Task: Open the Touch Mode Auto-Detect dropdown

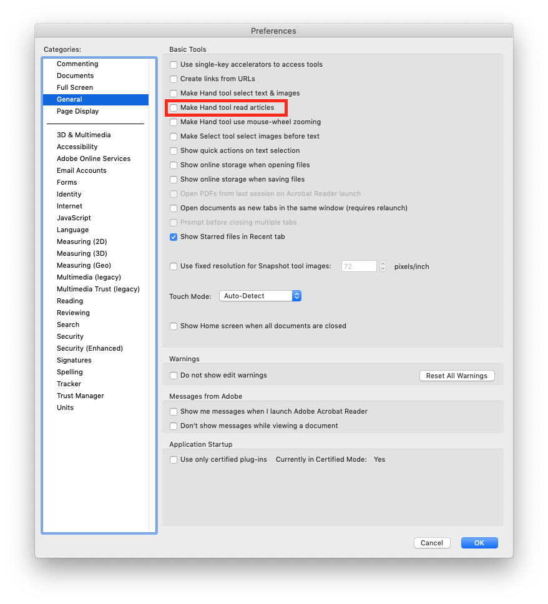Action: click(x=260, y=296)
